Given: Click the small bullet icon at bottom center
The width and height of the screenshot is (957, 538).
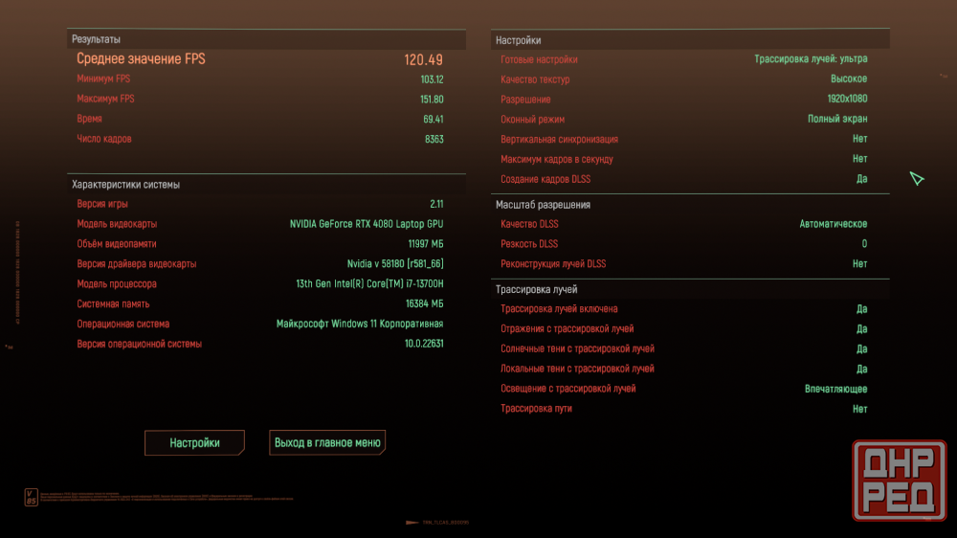Looking at the screenshot, I should [414, 523].
